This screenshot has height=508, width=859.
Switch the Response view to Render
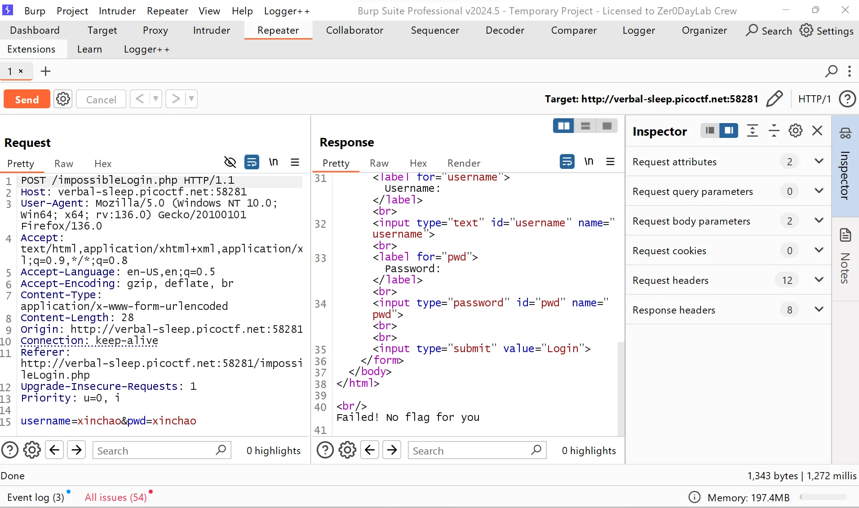(464, 163)
